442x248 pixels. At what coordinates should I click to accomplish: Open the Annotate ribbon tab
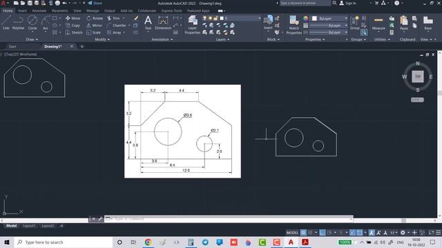click(x=39, y=11)
